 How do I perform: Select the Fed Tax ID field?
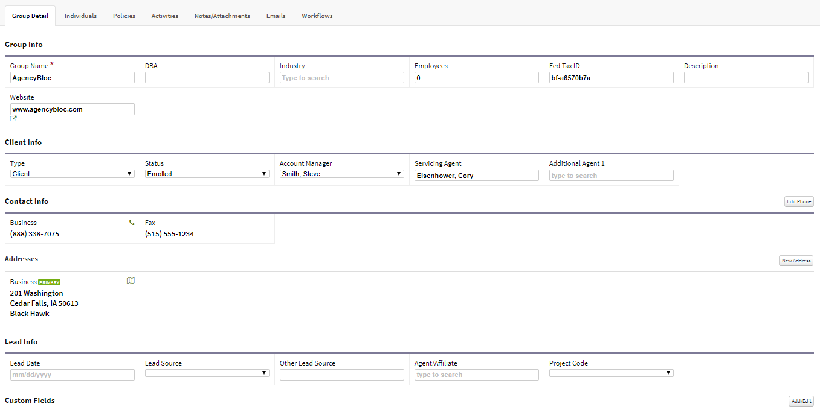click(x=611, y=77)
